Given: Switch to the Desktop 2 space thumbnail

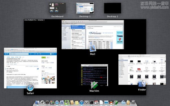Looking at the screenshot, I should 112,8.
